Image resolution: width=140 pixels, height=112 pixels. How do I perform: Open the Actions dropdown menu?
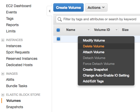[96, 8]
